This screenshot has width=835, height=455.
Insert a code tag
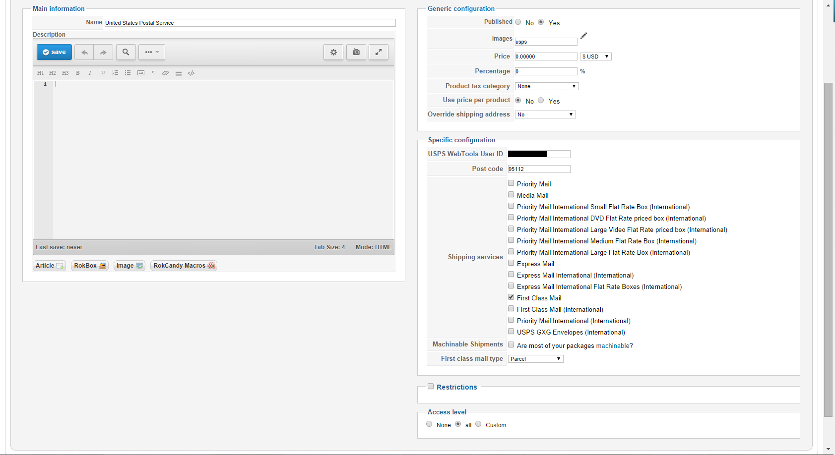(191, 73)
